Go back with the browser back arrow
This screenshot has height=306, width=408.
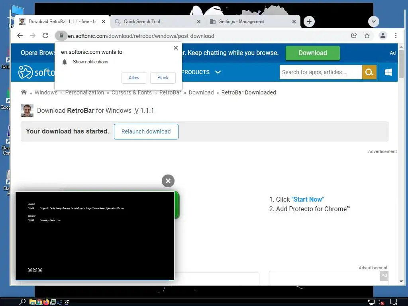tap(20, 35)
